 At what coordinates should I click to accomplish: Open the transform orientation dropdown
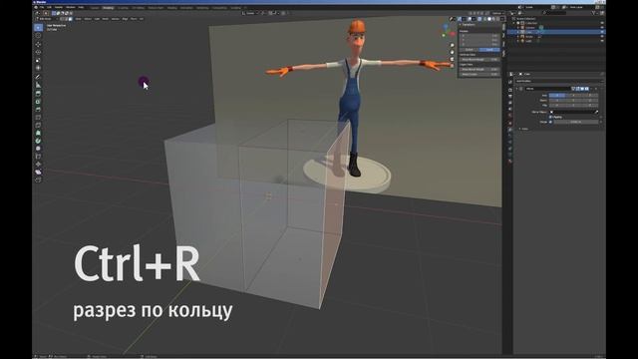coord(249,13)
